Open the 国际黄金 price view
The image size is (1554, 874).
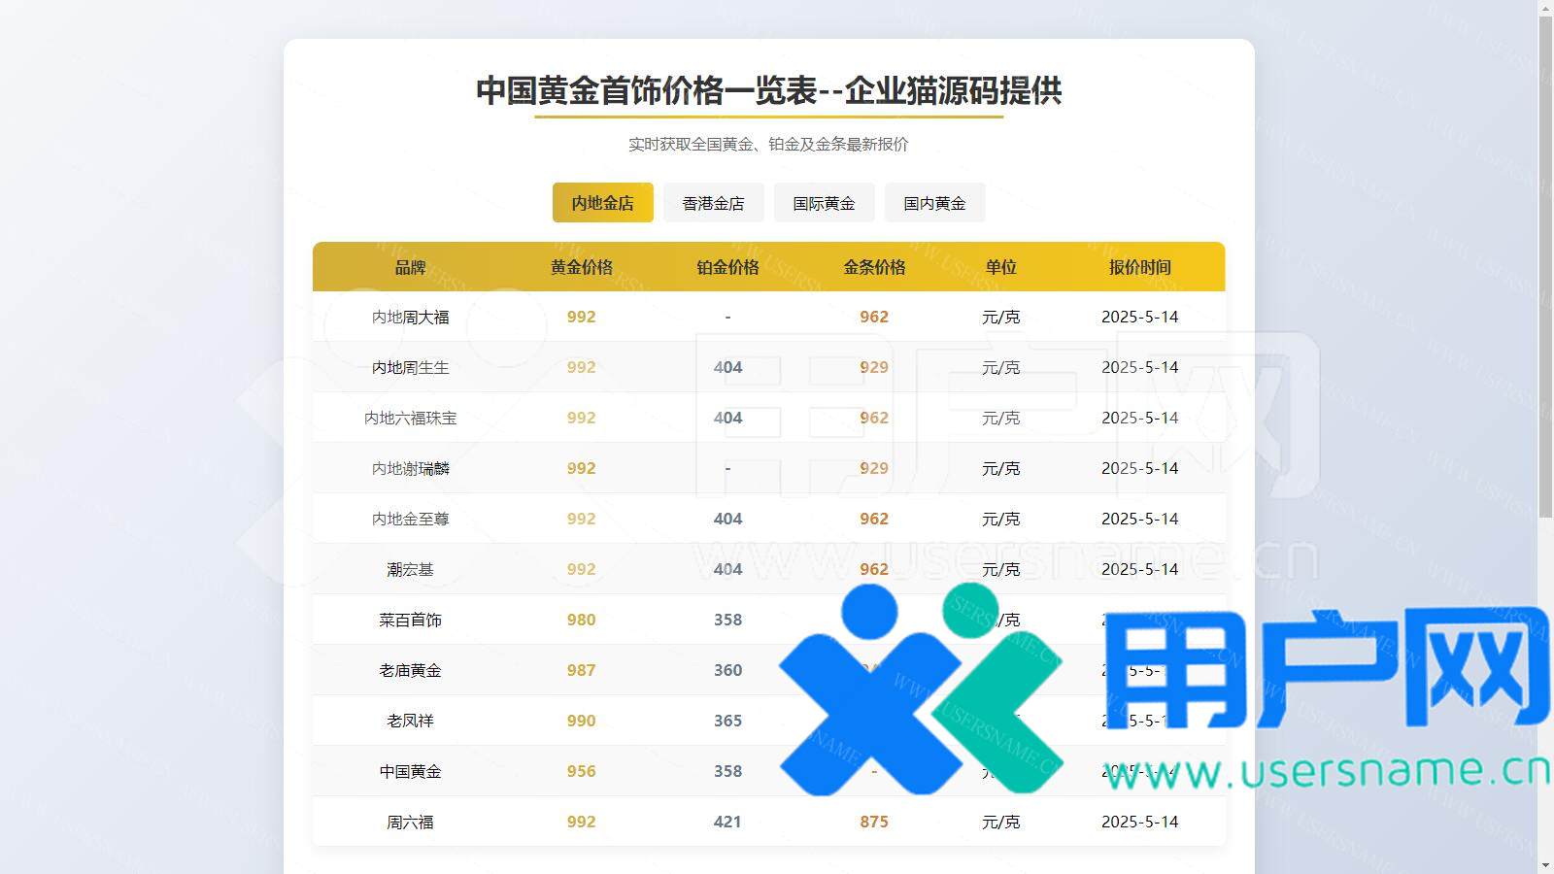point(824,202)
